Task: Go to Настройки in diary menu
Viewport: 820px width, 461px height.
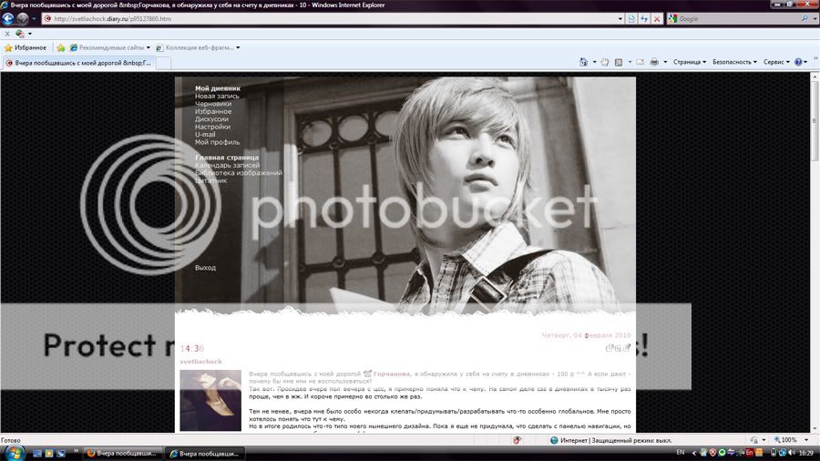Action: click(212, 127)
